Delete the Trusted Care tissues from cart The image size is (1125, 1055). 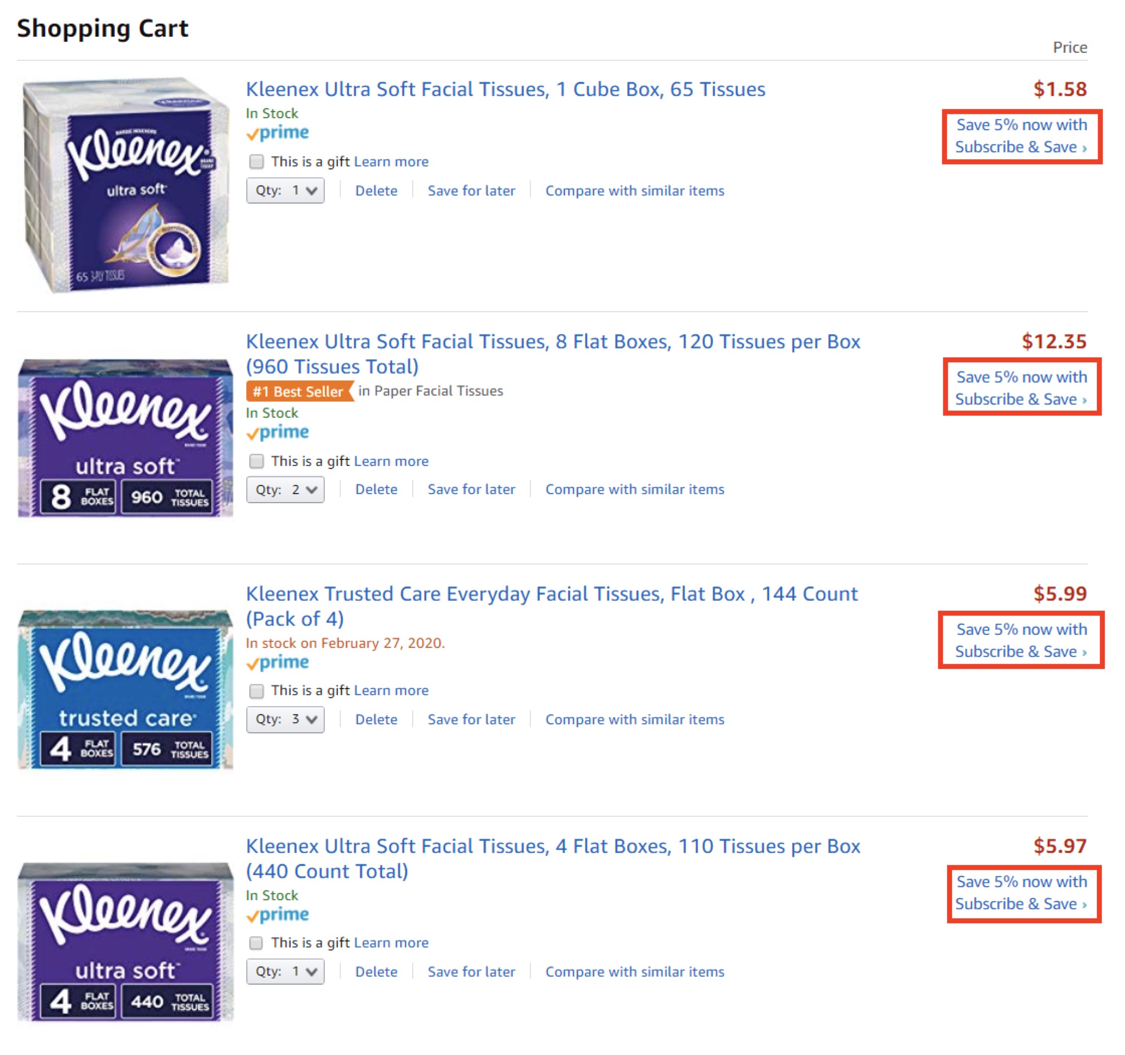click(x=377, y=719)
